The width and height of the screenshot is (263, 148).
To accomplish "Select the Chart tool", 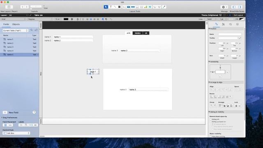I will (145, 7).
